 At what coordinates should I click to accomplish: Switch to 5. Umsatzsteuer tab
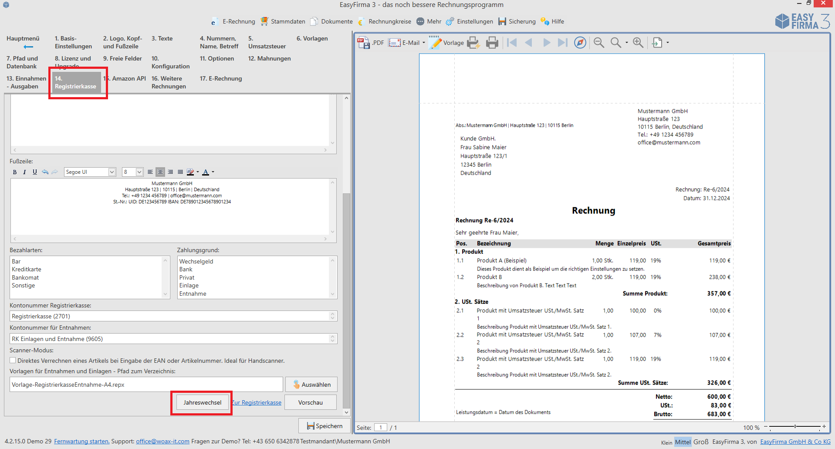click(x=267, y=42)
